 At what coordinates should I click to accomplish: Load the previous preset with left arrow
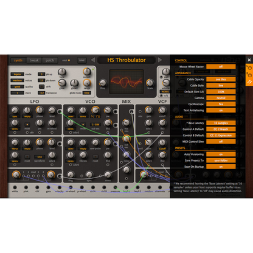93,60
